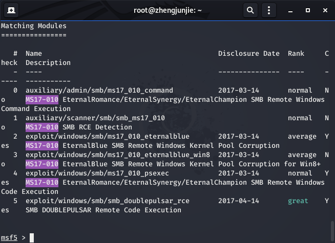Minimize the terminal window
Viewport: 335px width, 243px height.
coord(290,11)
